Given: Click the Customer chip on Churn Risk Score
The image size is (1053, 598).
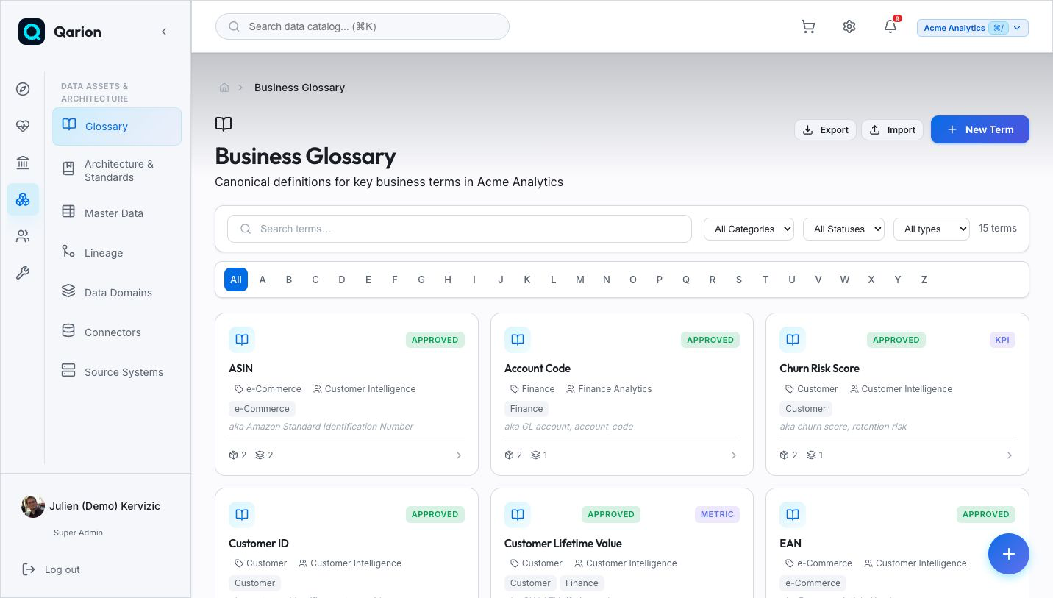Looking at the screenshot, I should [x=805, y=409].
